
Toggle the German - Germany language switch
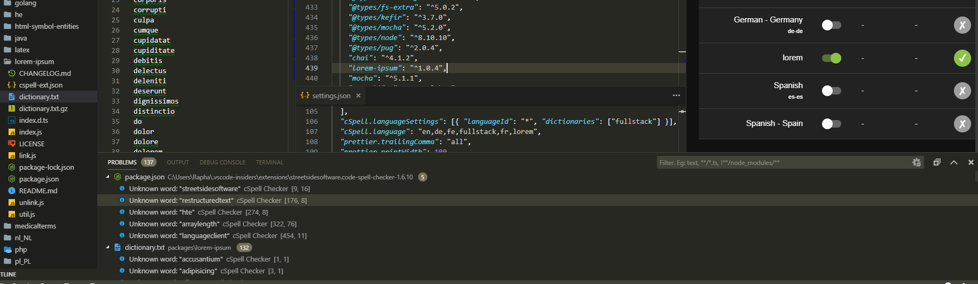[x=831, y=25]
